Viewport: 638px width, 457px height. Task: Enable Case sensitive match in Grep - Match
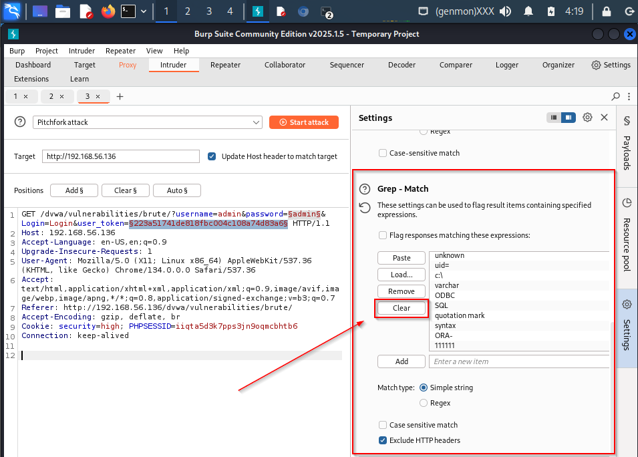[383, 425]
